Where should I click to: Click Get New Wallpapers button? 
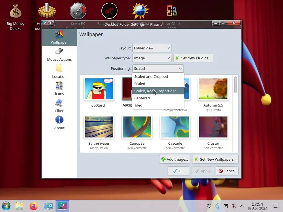pyautogui.click(x=215, y=159)
